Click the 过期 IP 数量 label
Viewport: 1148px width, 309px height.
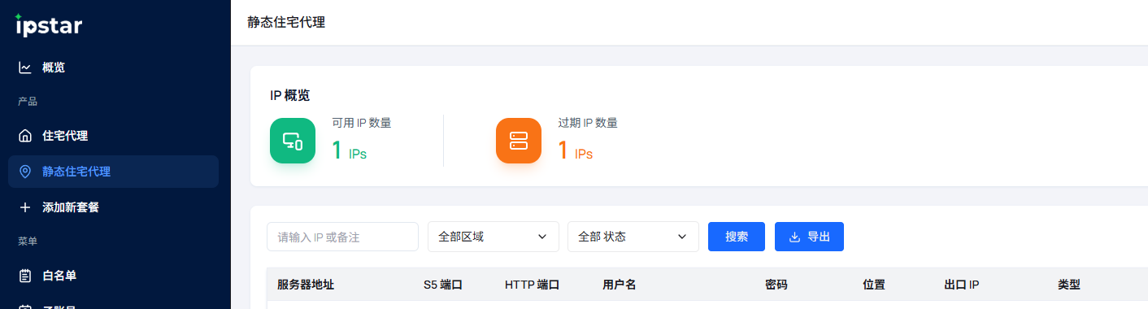pos(588,123)
